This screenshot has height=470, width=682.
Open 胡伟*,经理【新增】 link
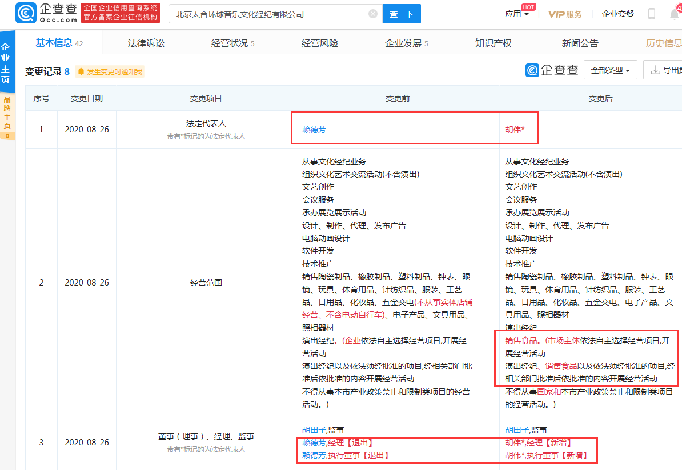coord(539,443)
